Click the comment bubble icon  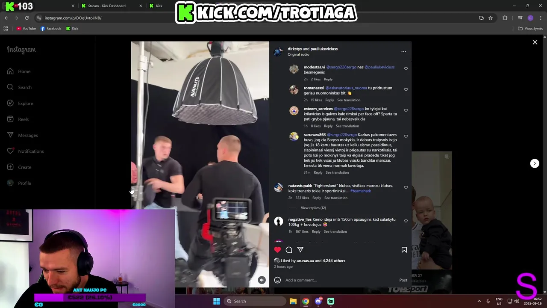point(289,250)
